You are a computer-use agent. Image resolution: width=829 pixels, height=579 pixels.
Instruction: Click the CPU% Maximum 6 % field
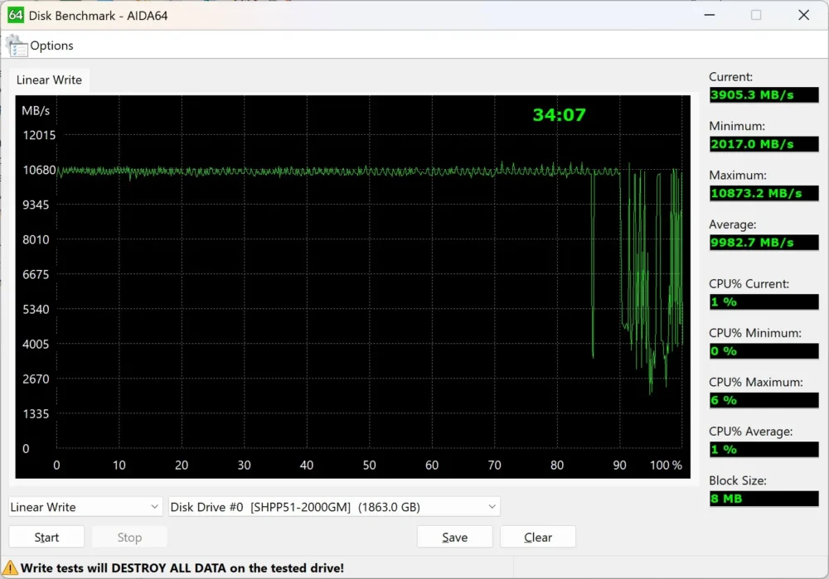764,400
